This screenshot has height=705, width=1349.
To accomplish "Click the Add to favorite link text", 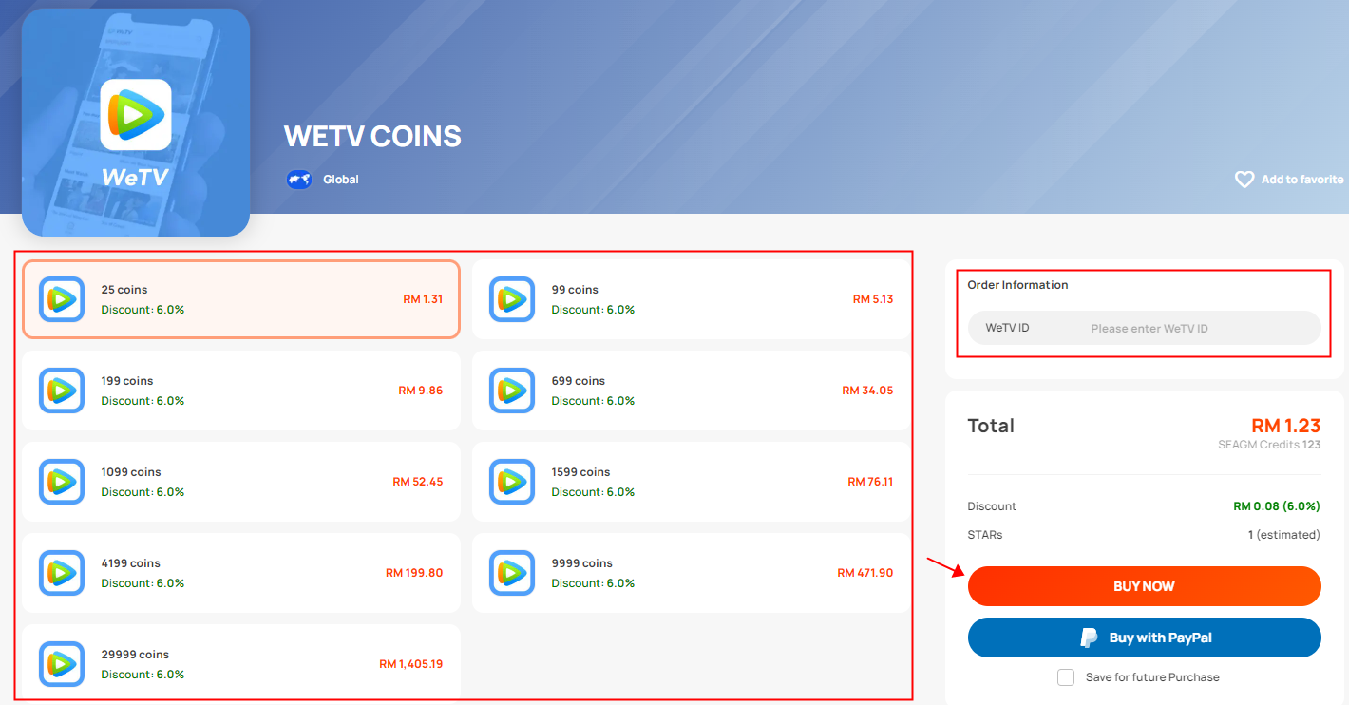I will pyautogui.click(x=1302, y=180).
